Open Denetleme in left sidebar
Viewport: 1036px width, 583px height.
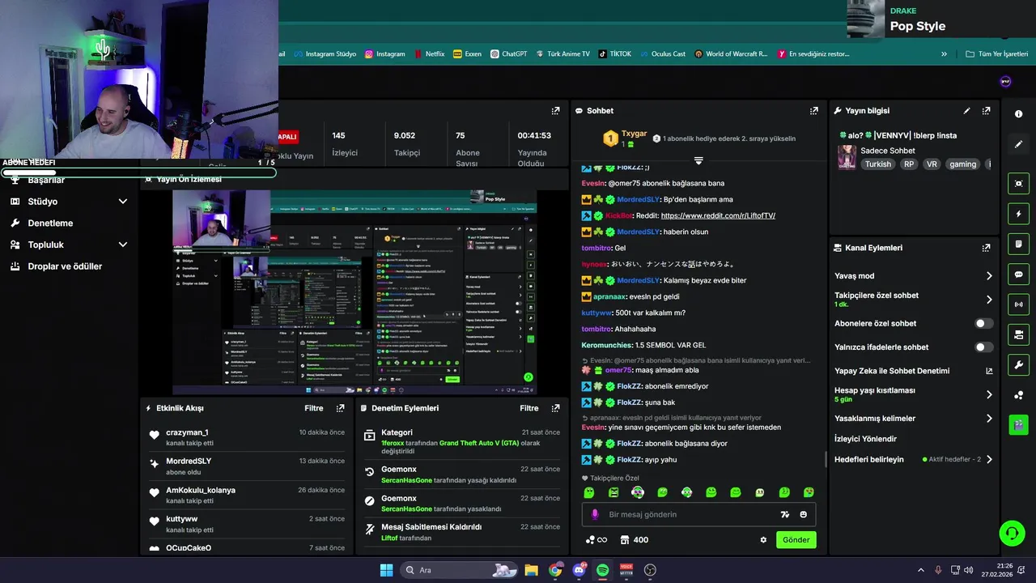coord(50,223)
